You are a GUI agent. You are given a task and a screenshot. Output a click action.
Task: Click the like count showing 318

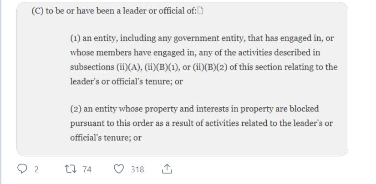point(137,169)
